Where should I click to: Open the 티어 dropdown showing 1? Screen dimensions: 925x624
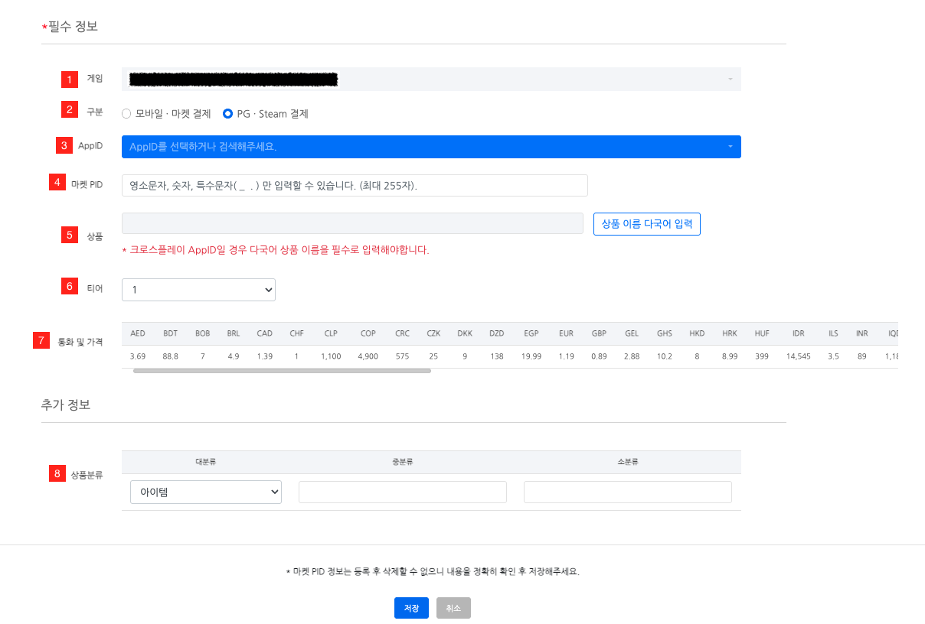coord(198,290)
